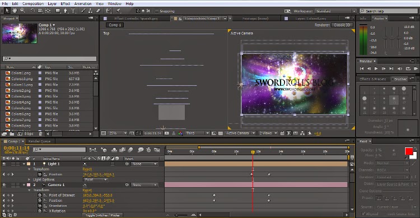Select the Pan Behind anchor tool
The height and width of the screenshot is (218, 420).
tap(48, 11)
